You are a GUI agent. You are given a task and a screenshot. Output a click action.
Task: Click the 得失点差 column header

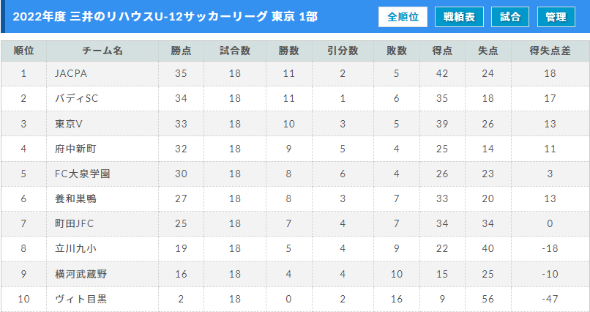pos(550,51)
